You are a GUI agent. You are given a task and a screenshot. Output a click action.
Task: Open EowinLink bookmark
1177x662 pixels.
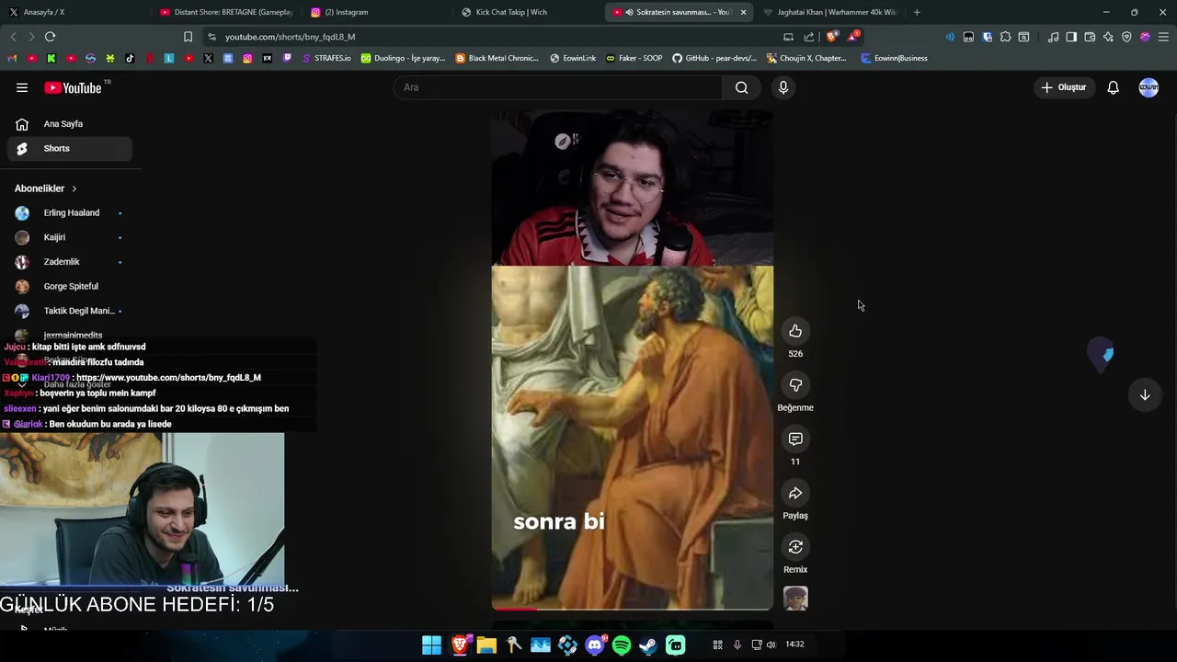[x=573, y=58]
